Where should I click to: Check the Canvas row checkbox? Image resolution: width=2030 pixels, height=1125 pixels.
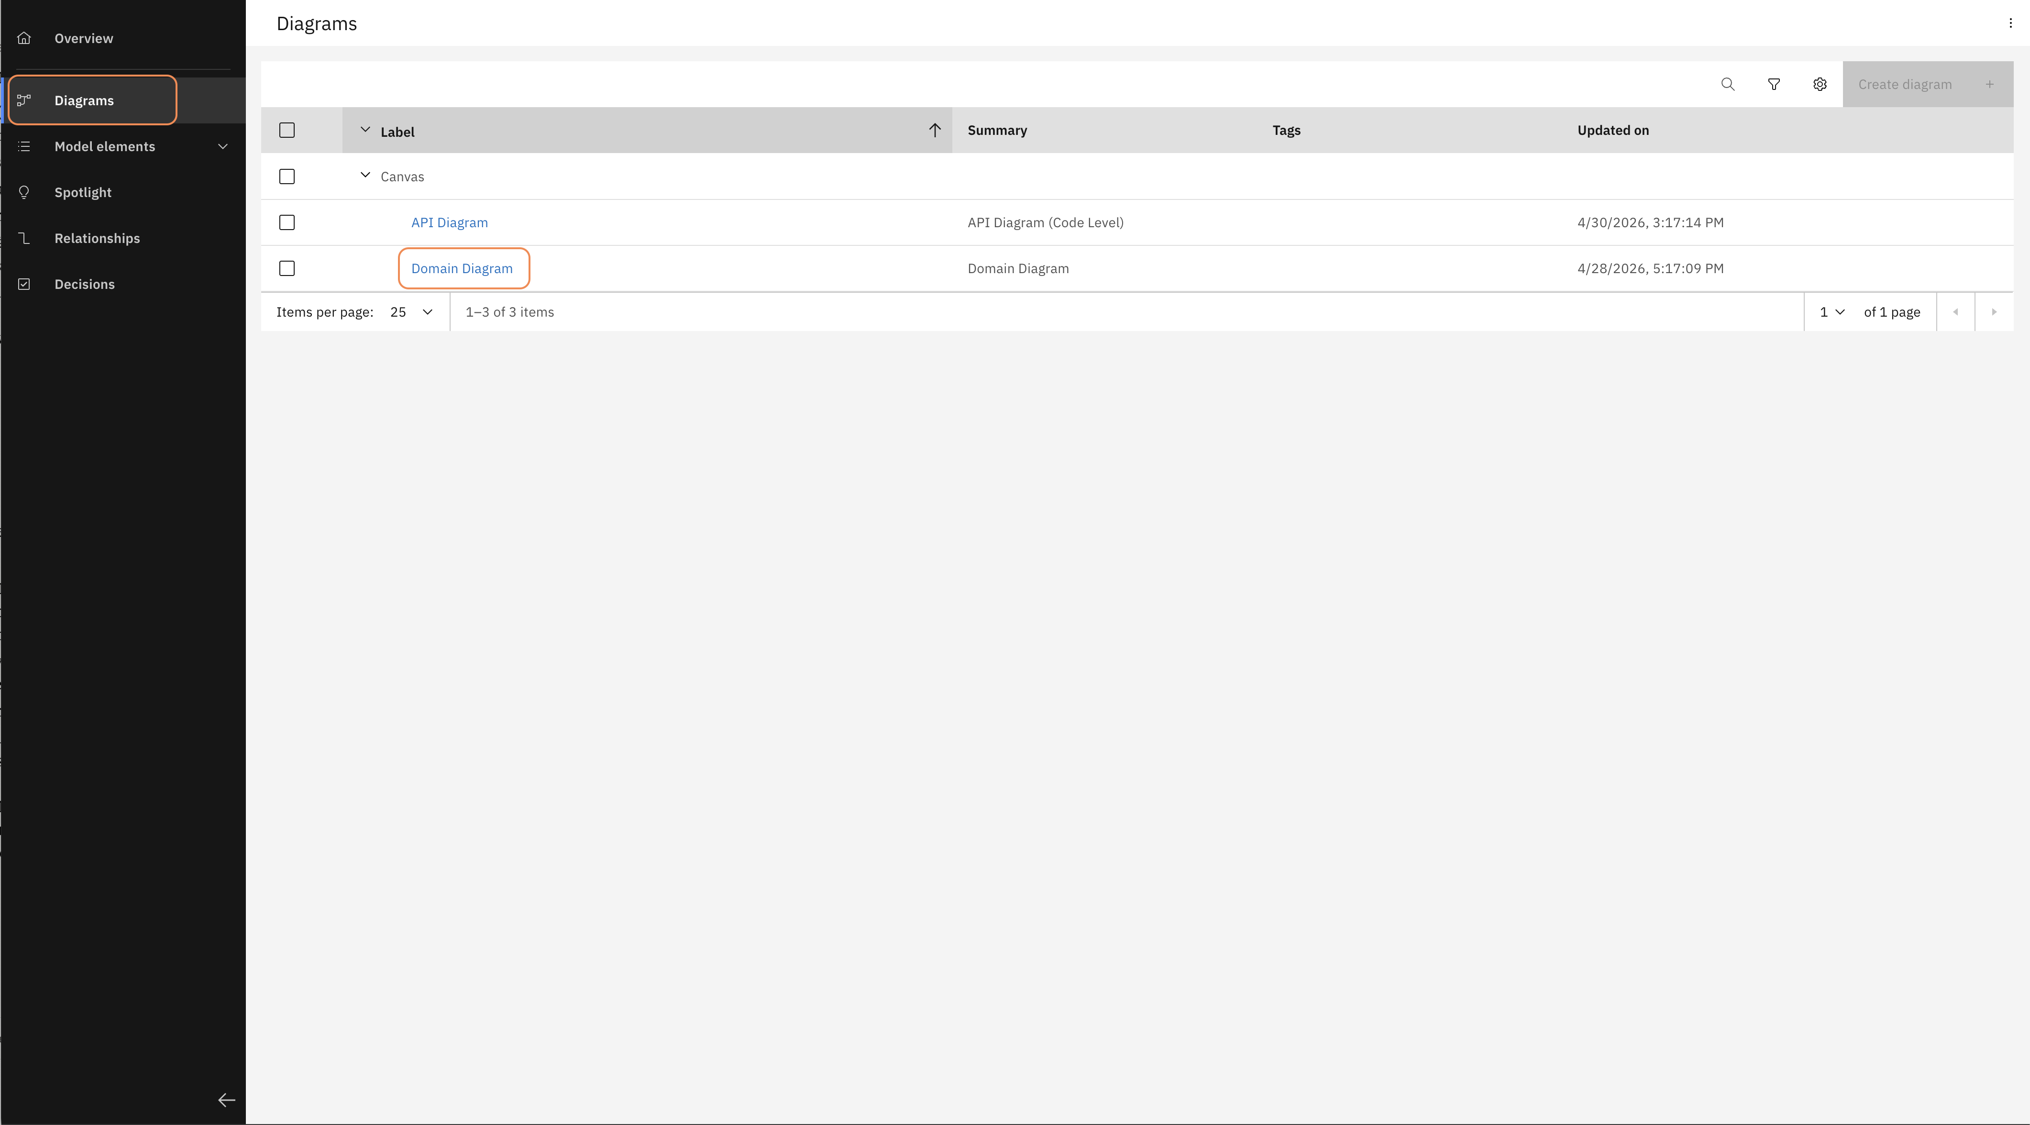point(287,176)
